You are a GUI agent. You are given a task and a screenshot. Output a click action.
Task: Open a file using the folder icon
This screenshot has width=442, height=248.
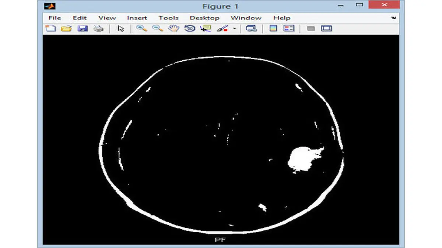tap(66, 28)
